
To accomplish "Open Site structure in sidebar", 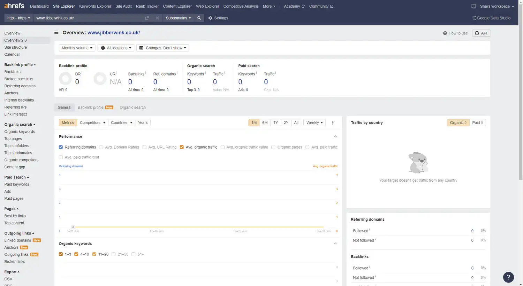I will tap(15, 47).
